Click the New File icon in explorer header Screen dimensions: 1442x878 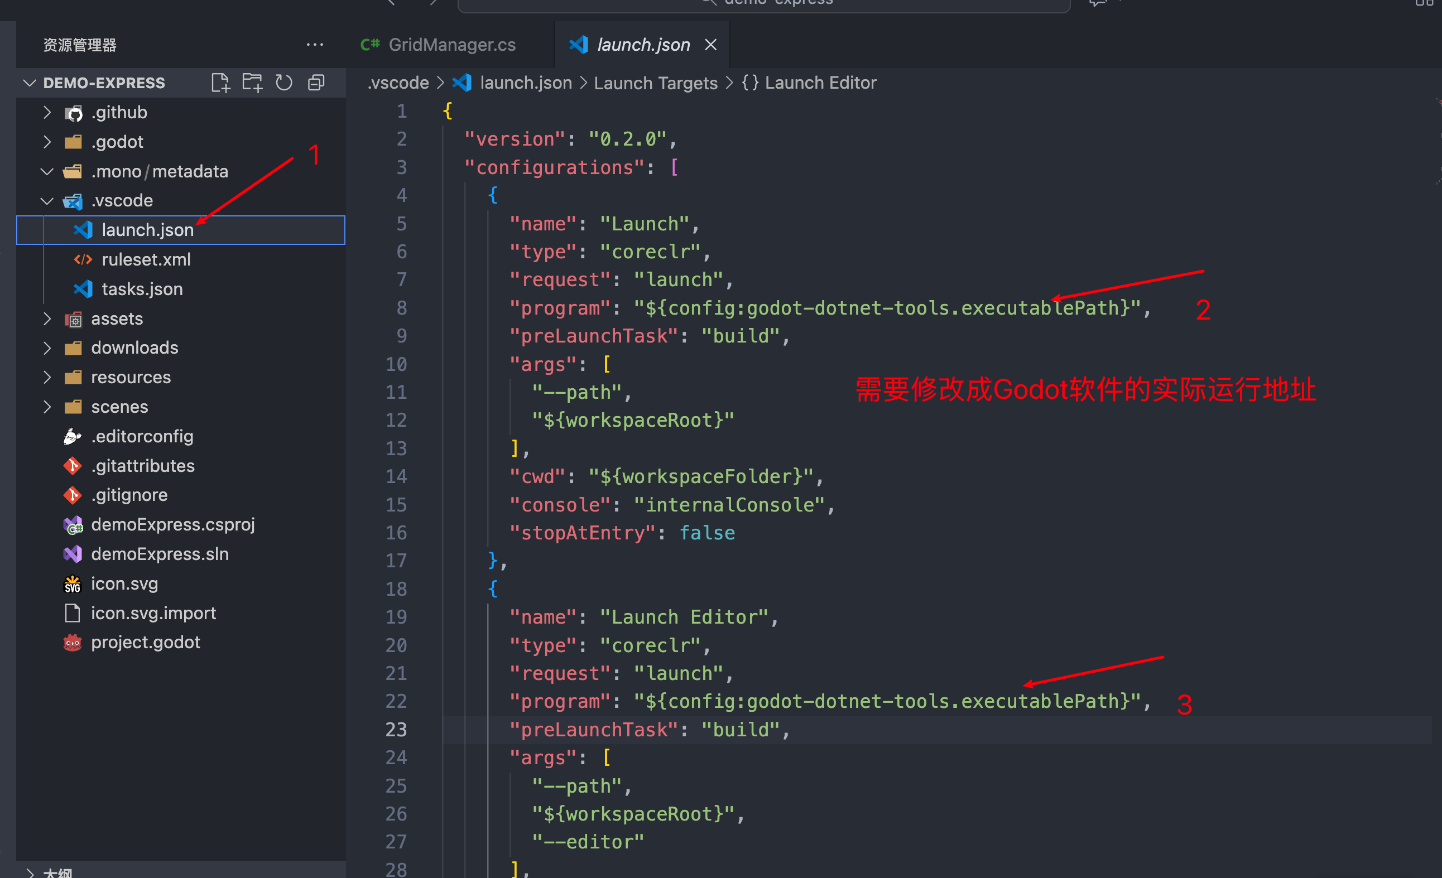(x=220, y=83)
